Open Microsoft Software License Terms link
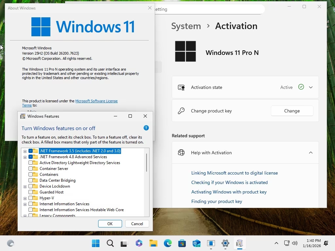This screenshot has height=251, width=335. click(97, 101)
